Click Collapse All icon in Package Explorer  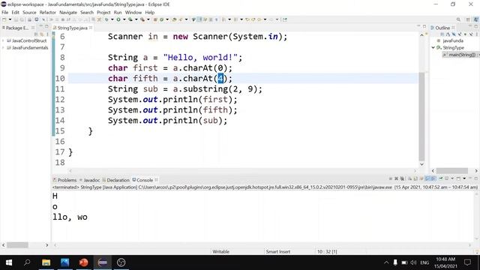[36, 34]
